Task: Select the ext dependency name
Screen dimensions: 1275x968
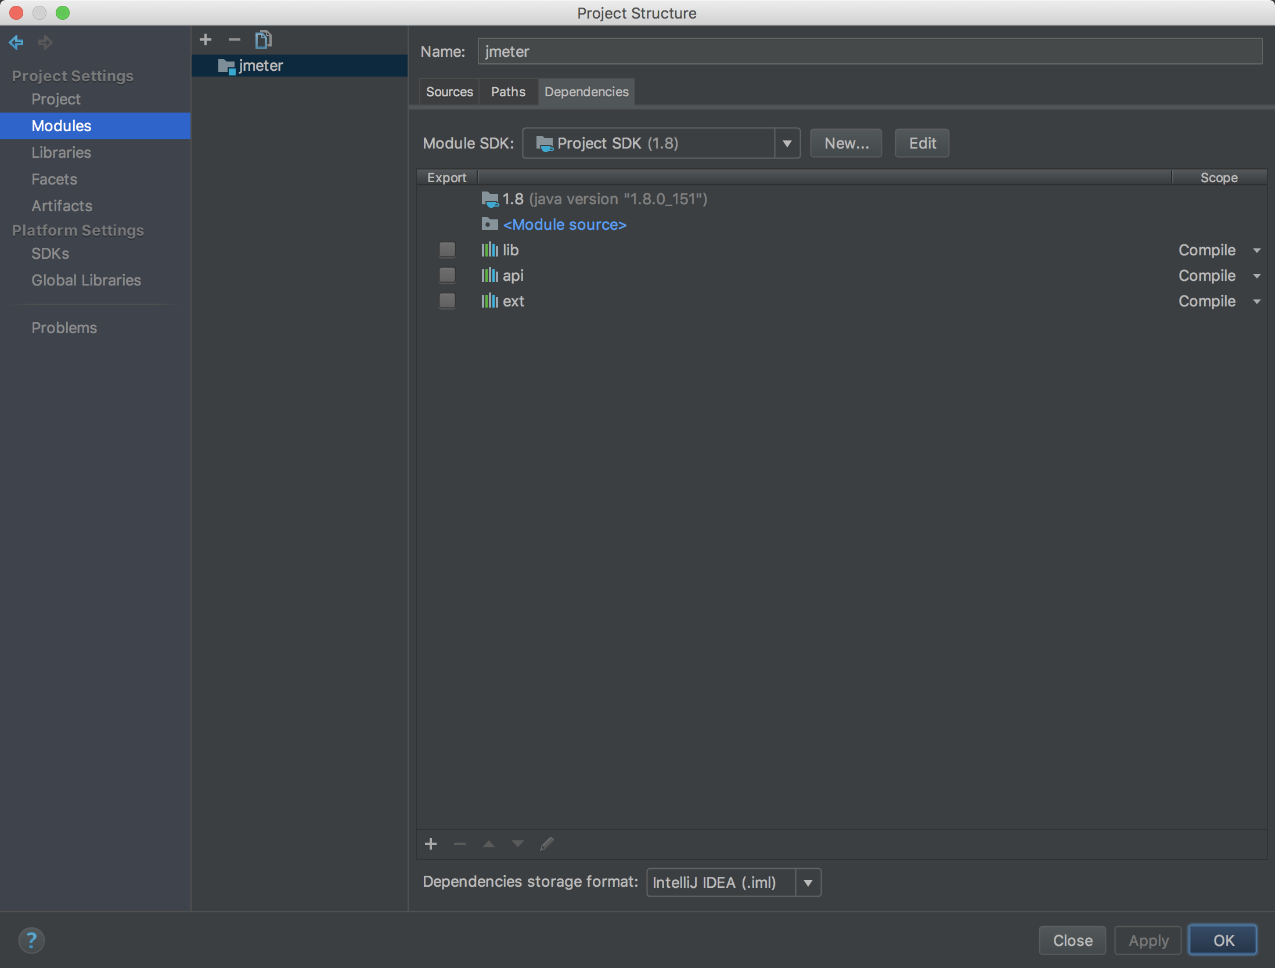Action: [513, 301]
